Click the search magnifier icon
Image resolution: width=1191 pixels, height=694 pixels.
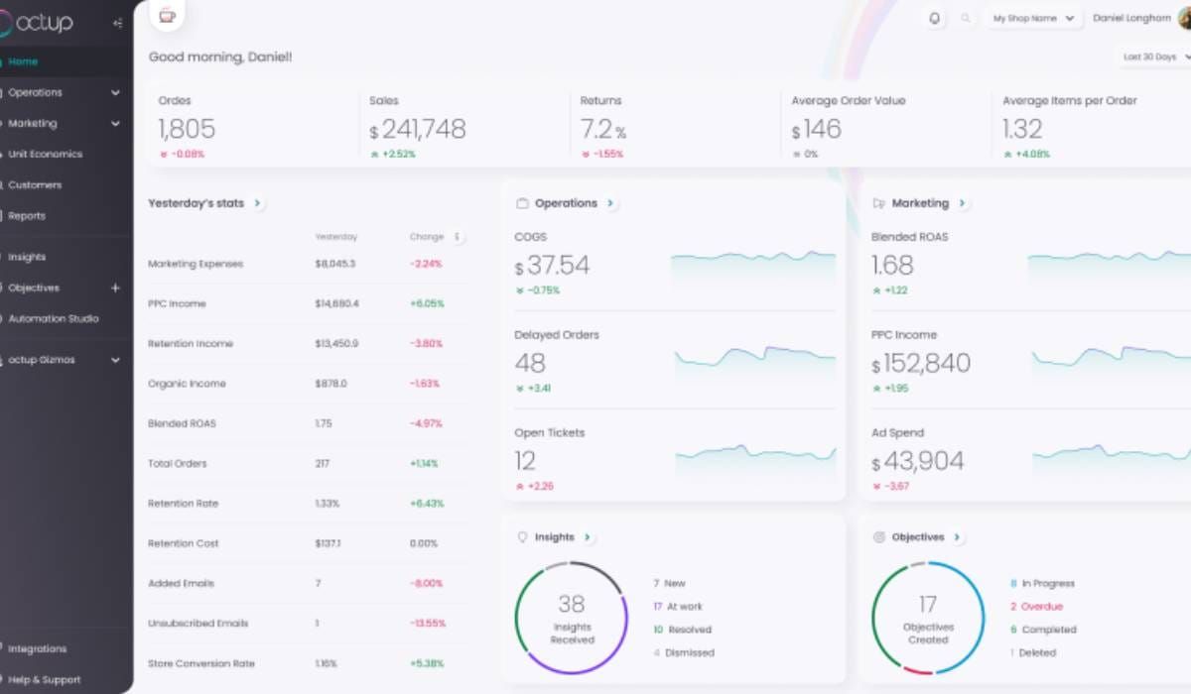[966, 18]
